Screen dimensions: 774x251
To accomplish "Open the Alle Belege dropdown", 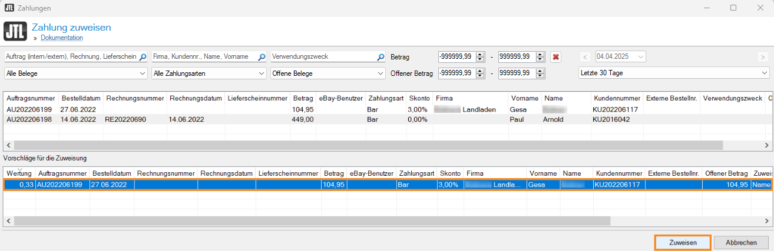I will coord(75,73).
